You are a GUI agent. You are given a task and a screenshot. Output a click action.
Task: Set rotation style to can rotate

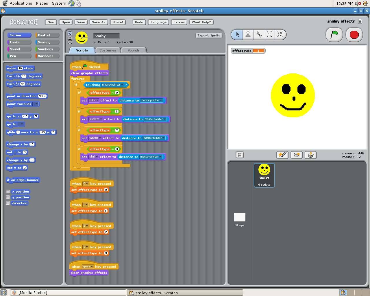click(70, 33)
